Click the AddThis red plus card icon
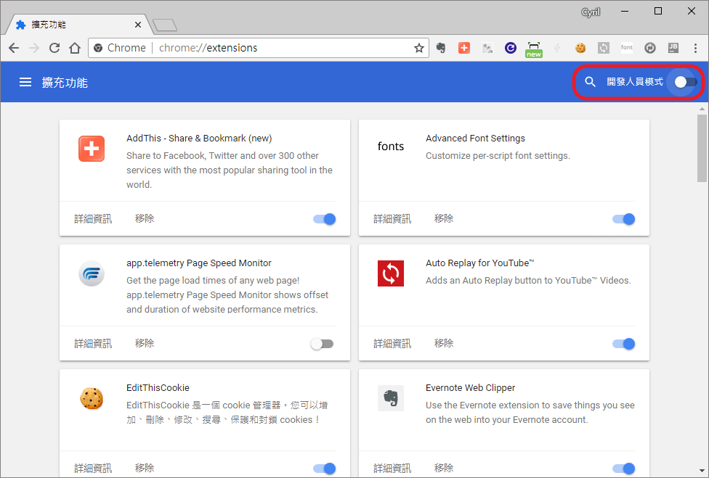Image resolution: width=709 pixels, height=478 pixels. point(92,149)
